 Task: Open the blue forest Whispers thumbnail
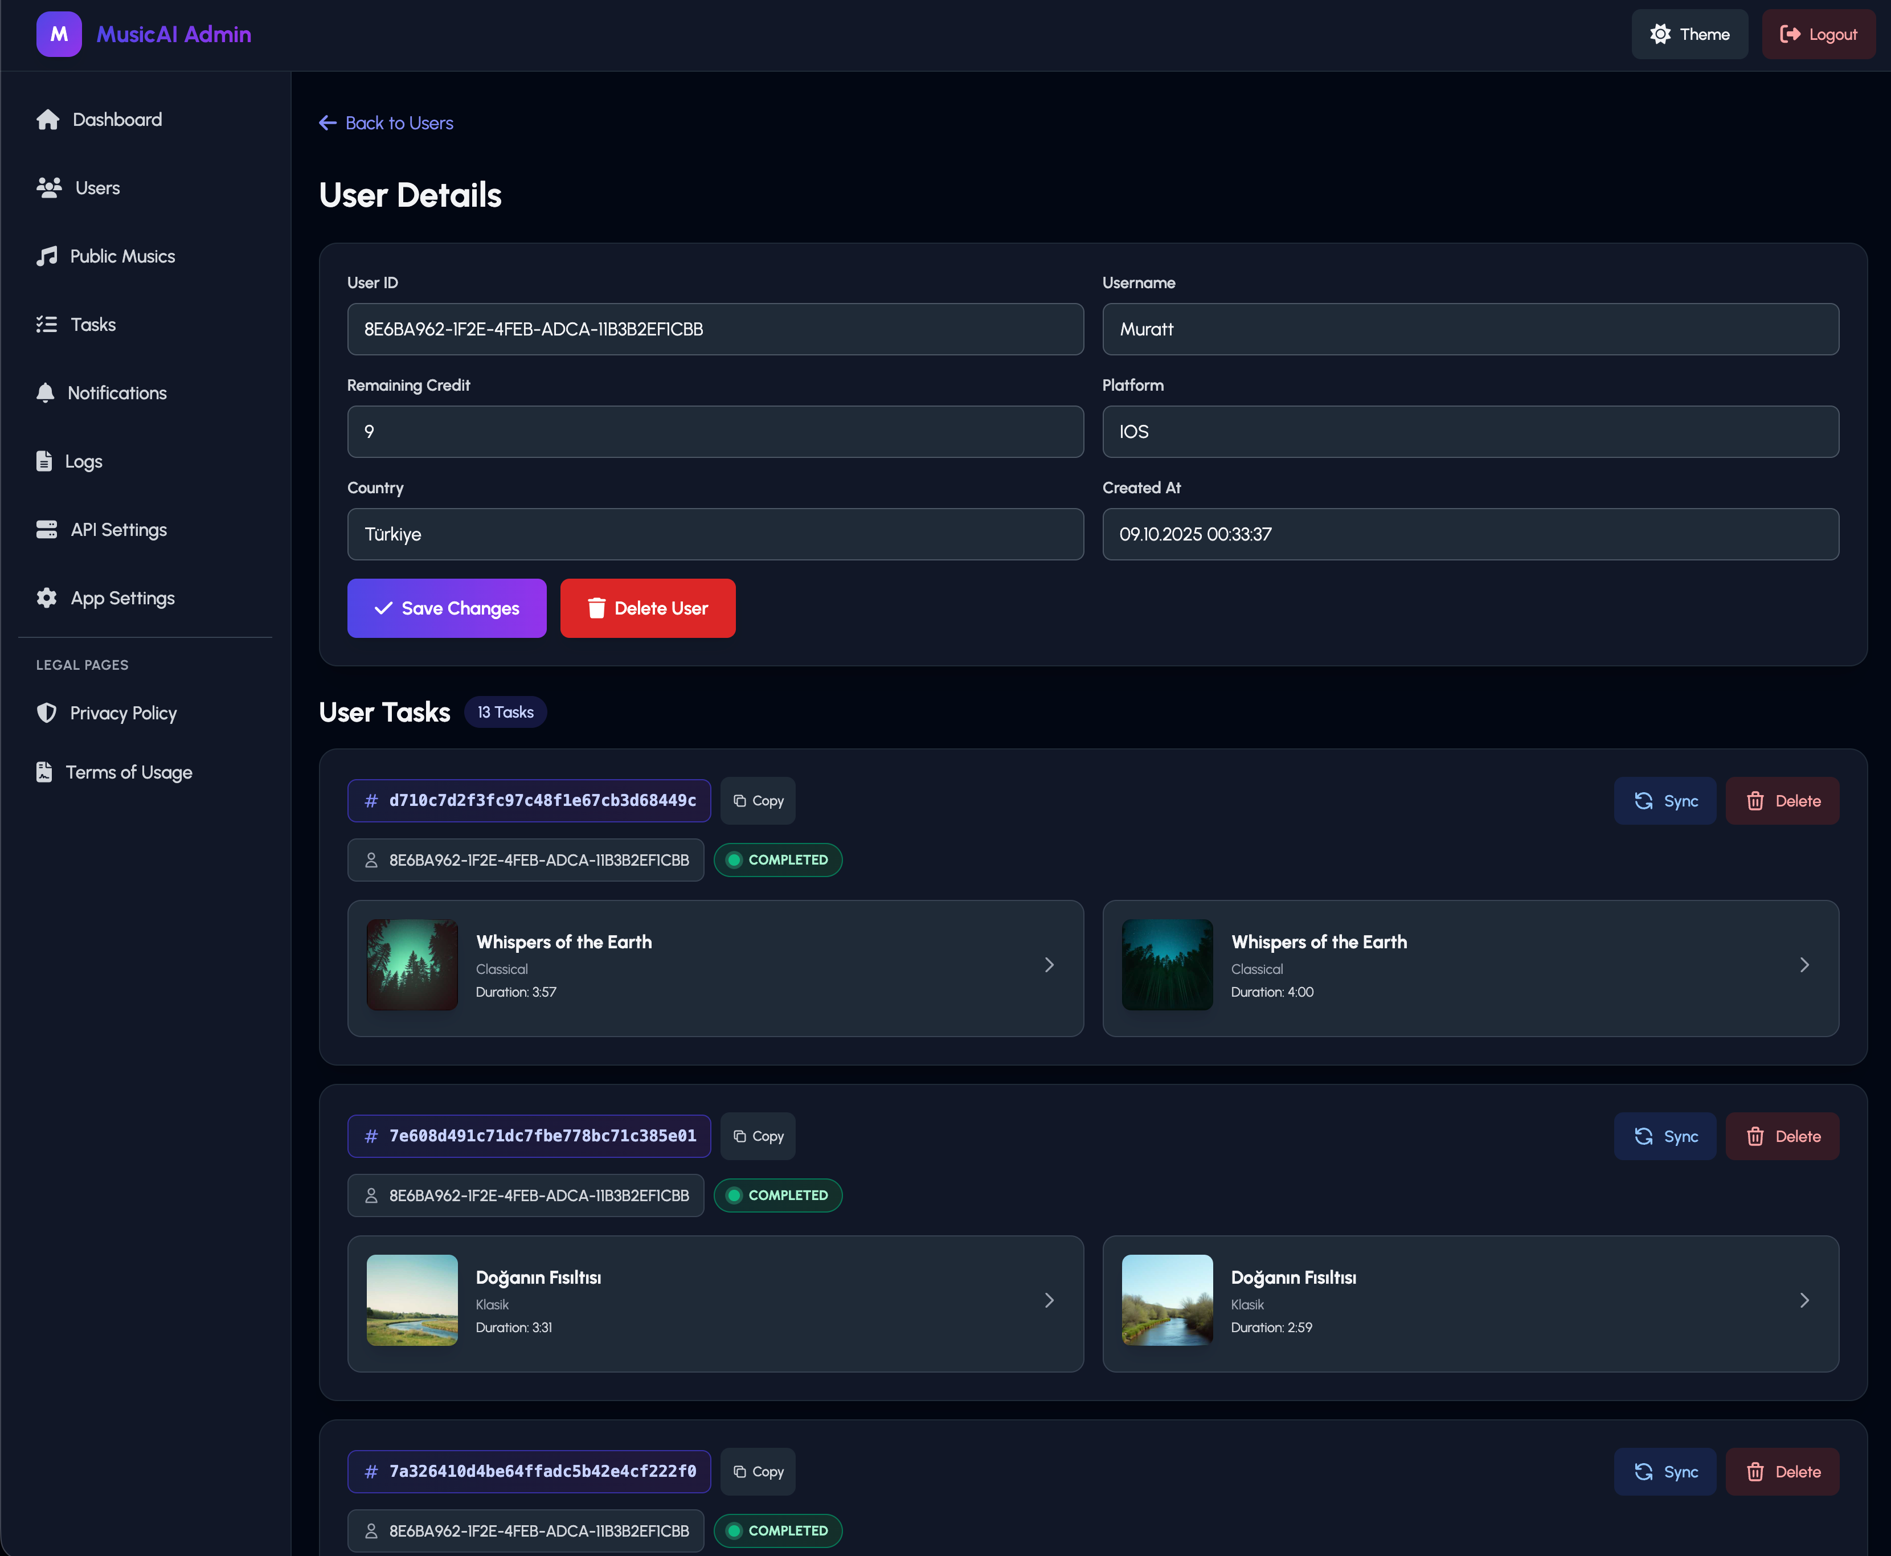point(1167,964)
